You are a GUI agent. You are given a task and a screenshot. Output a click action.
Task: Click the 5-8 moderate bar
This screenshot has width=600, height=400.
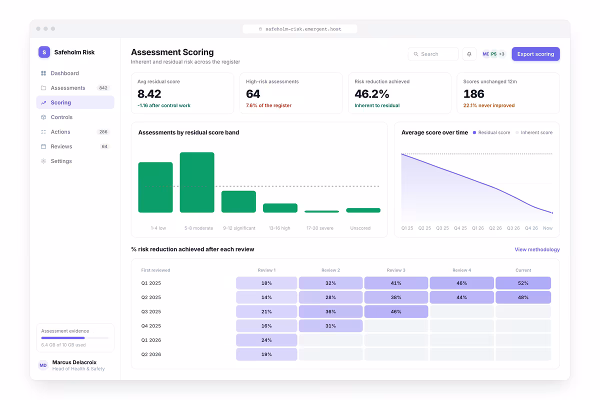197,182
